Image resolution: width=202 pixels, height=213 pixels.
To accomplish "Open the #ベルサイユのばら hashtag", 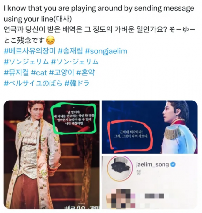I will pyautogui.click(x=33, y=83).
